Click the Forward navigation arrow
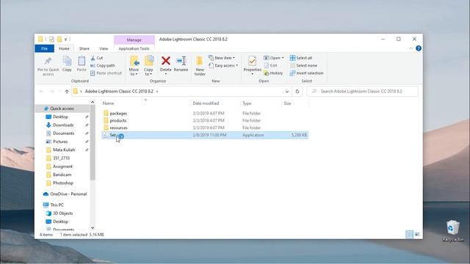Viewport: 470px width, 264px height. [51, 91]
